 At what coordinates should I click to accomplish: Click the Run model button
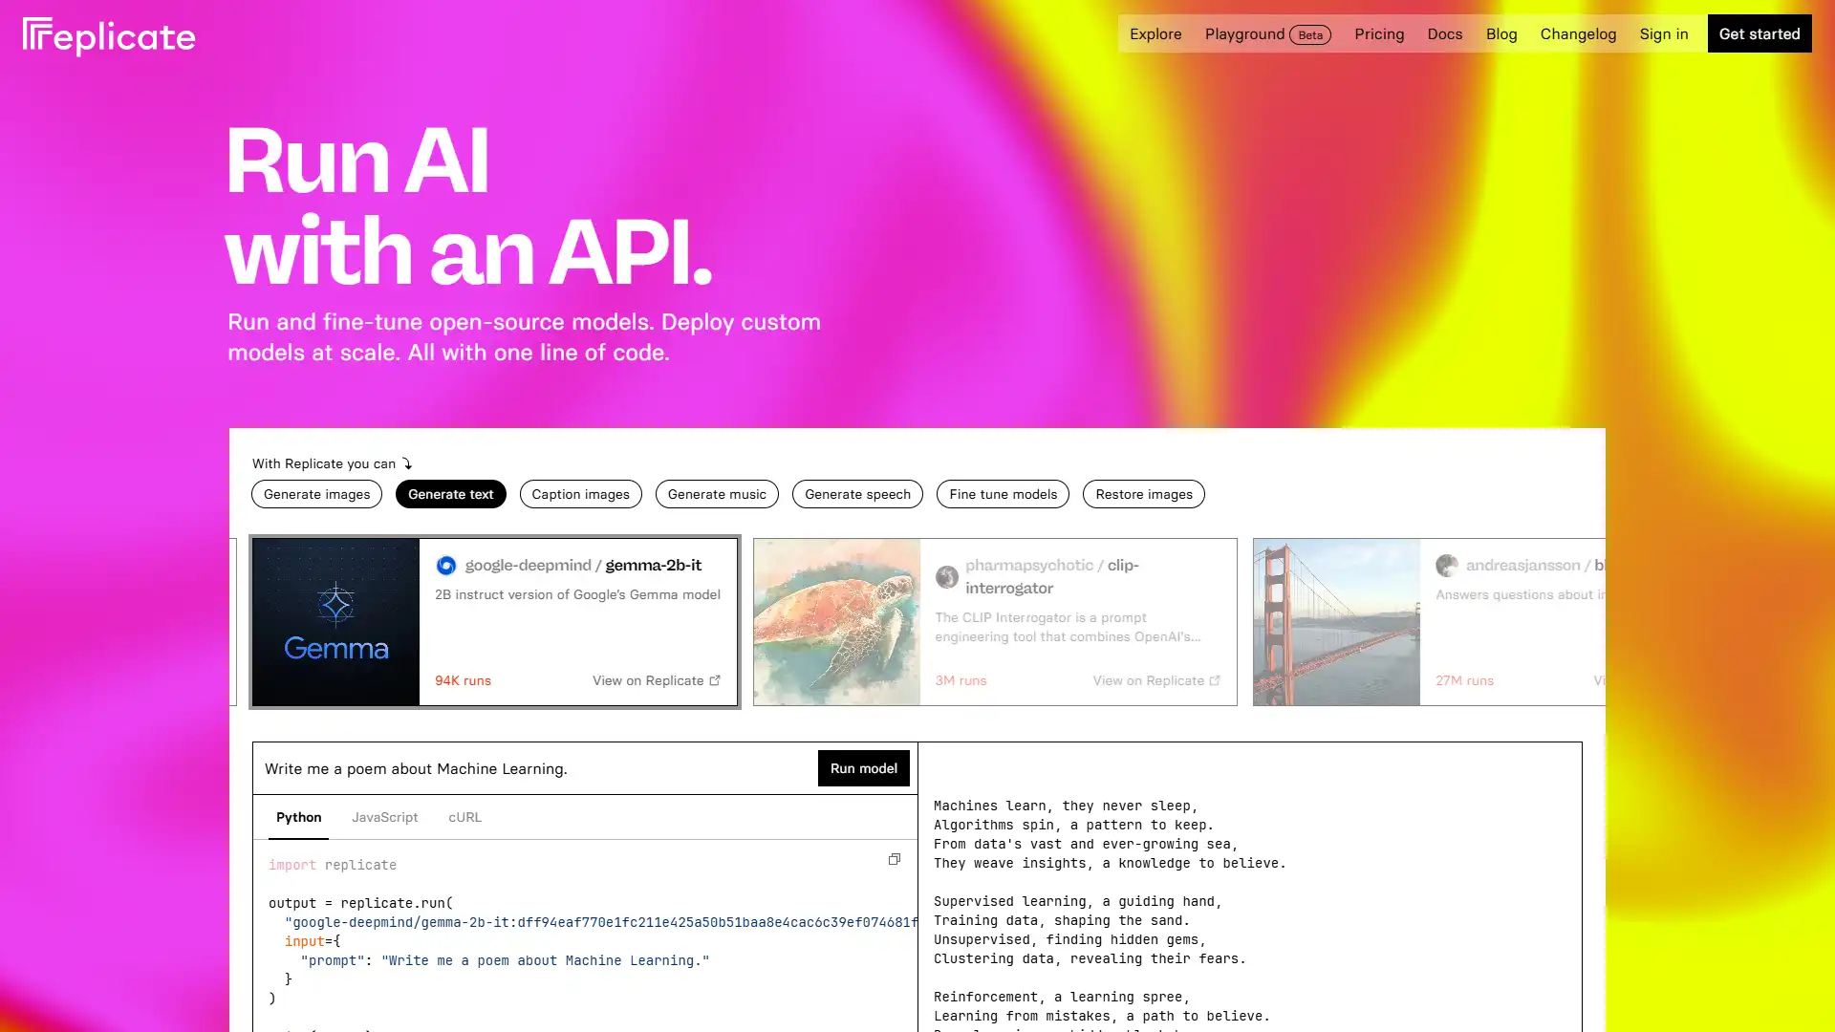click(x=862, y=767)
